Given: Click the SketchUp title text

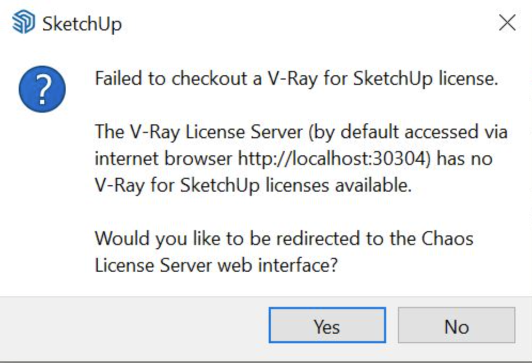Looking at the screenshot, I should 82,24.
